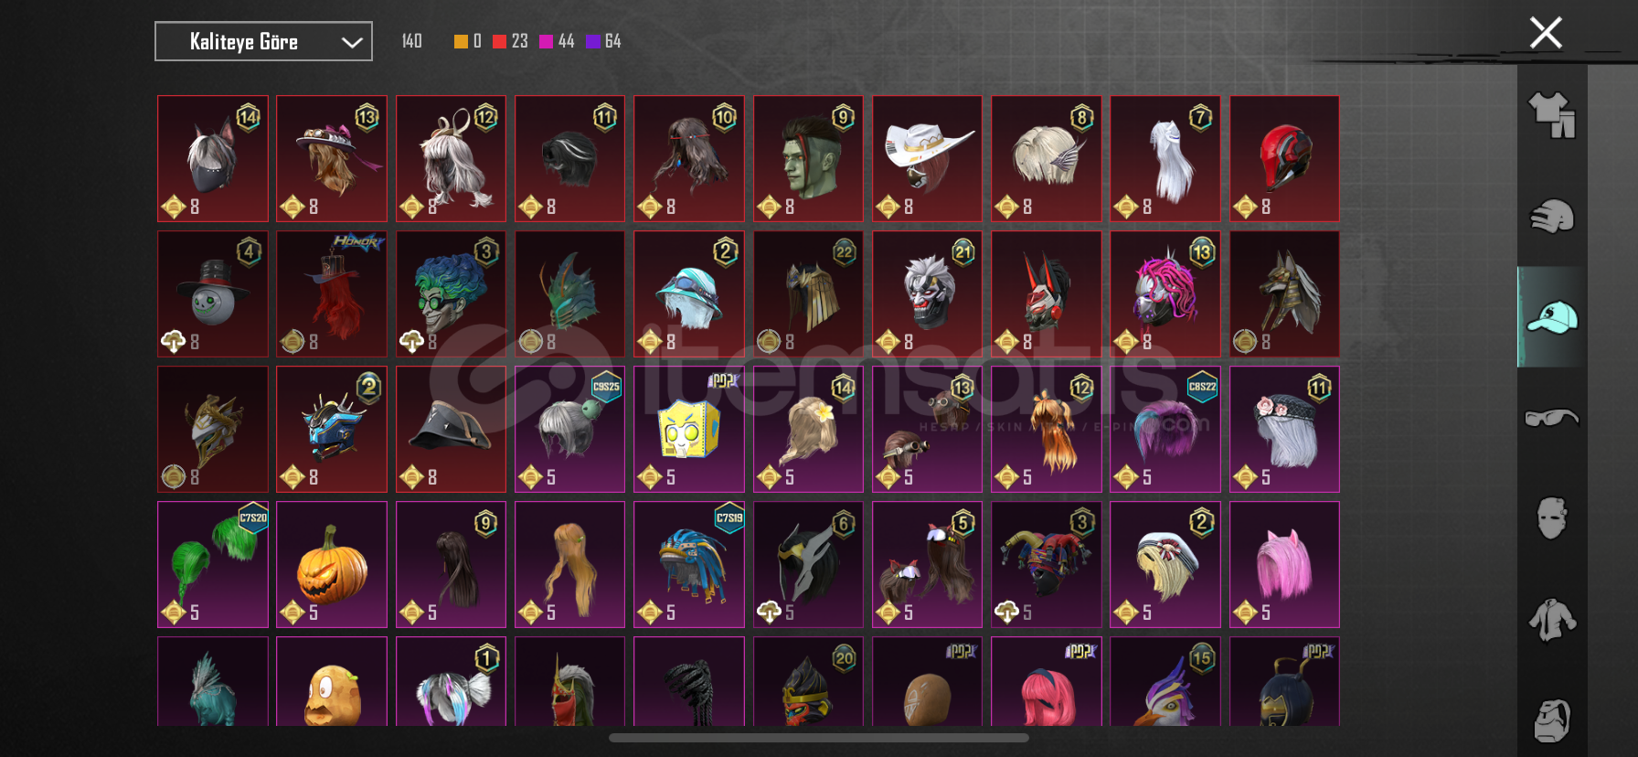Select the jacket category in sidebar
Image resolution: width=1638 pixels, height=757 pixels.
coord(1551,620)
